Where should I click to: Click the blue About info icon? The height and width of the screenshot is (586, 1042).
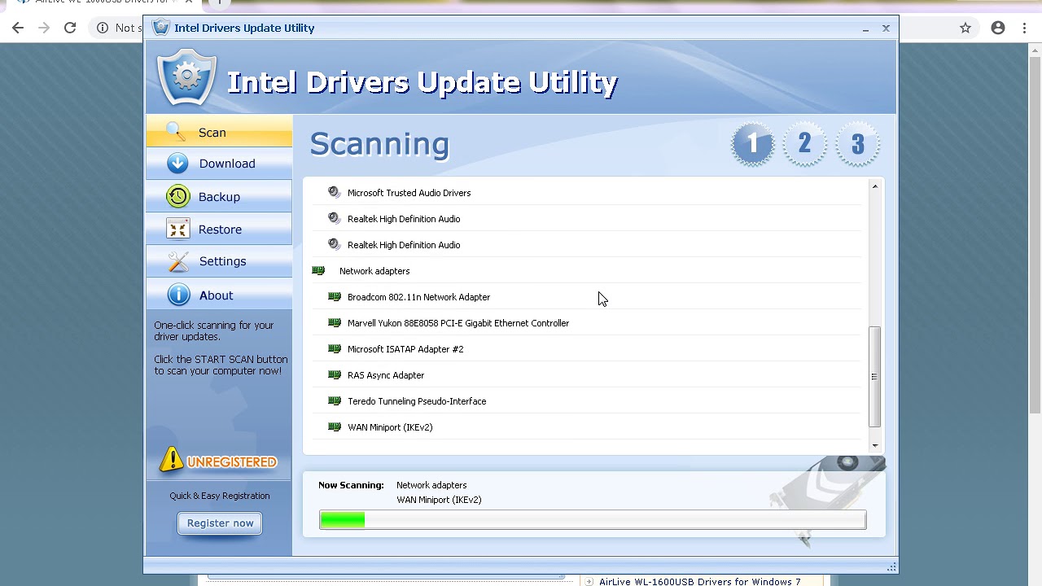[178, 295]
